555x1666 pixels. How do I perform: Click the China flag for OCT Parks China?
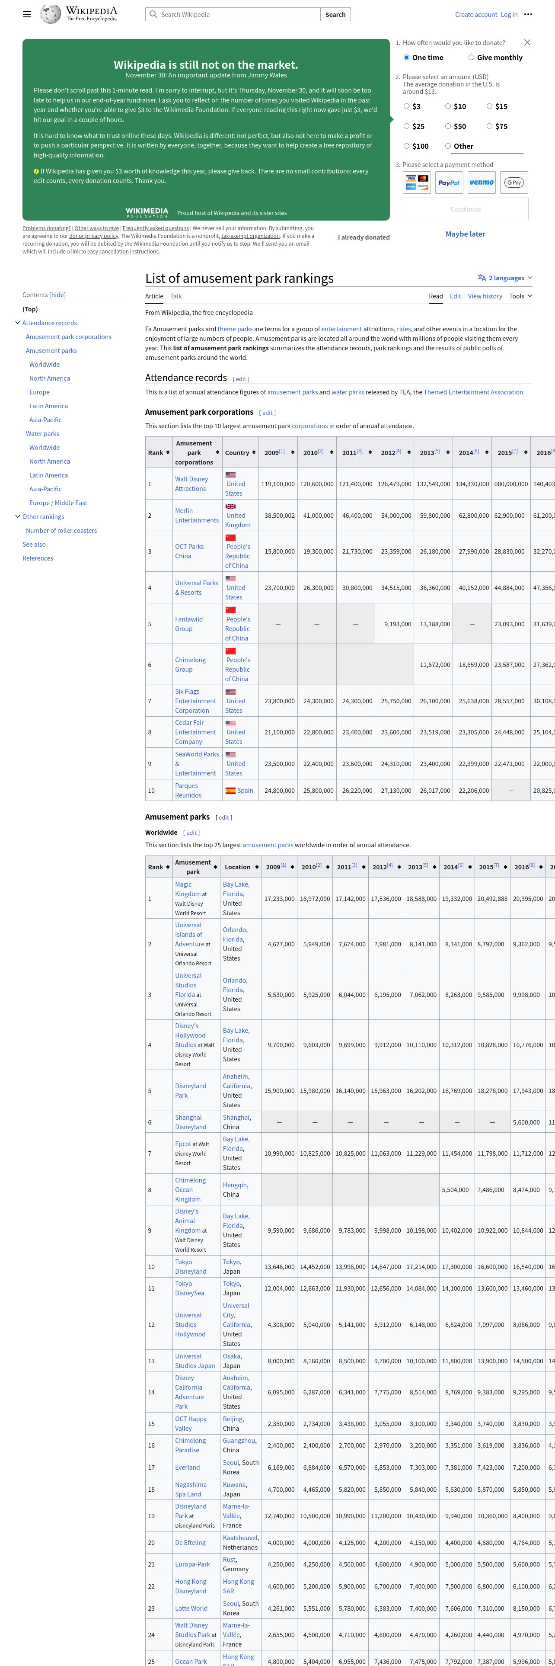(x=230, y=538)
